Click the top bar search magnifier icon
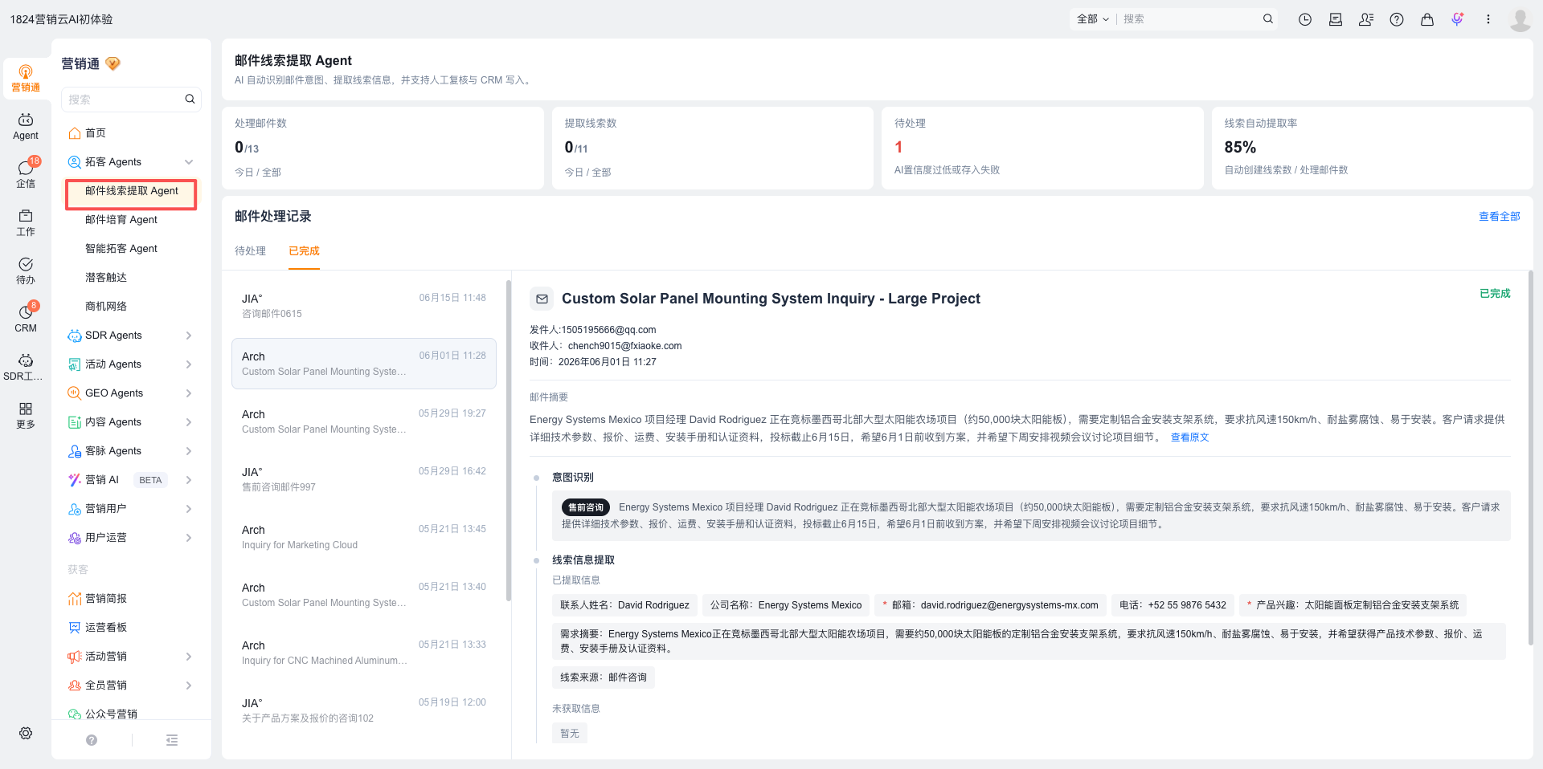The image size is (1543, 769). tap(1268, 18)
